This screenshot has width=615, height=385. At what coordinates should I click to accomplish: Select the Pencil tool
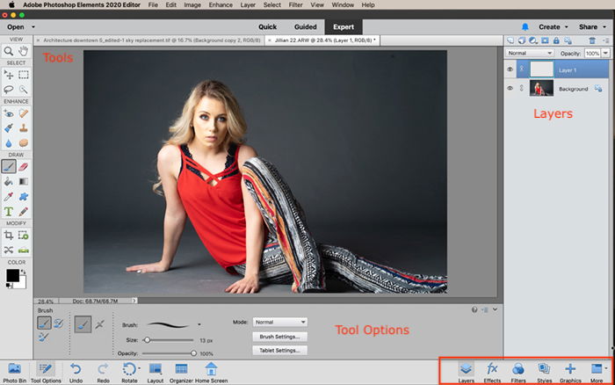click(24, 212)
